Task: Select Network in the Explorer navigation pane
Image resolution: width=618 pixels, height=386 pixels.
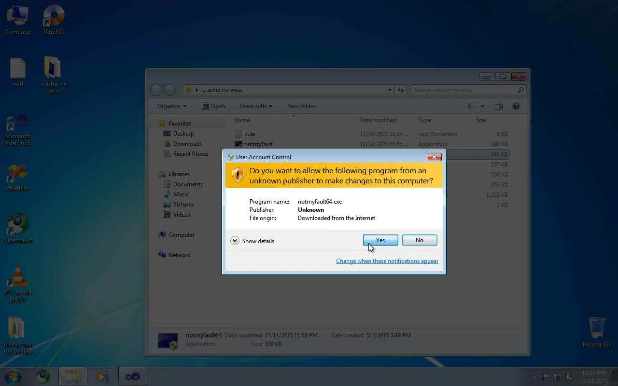Action: point(174,255)
